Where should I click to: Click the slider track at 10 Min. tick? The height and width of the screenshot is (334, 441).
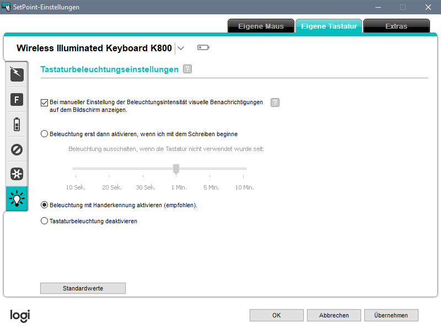coord(243,169)
